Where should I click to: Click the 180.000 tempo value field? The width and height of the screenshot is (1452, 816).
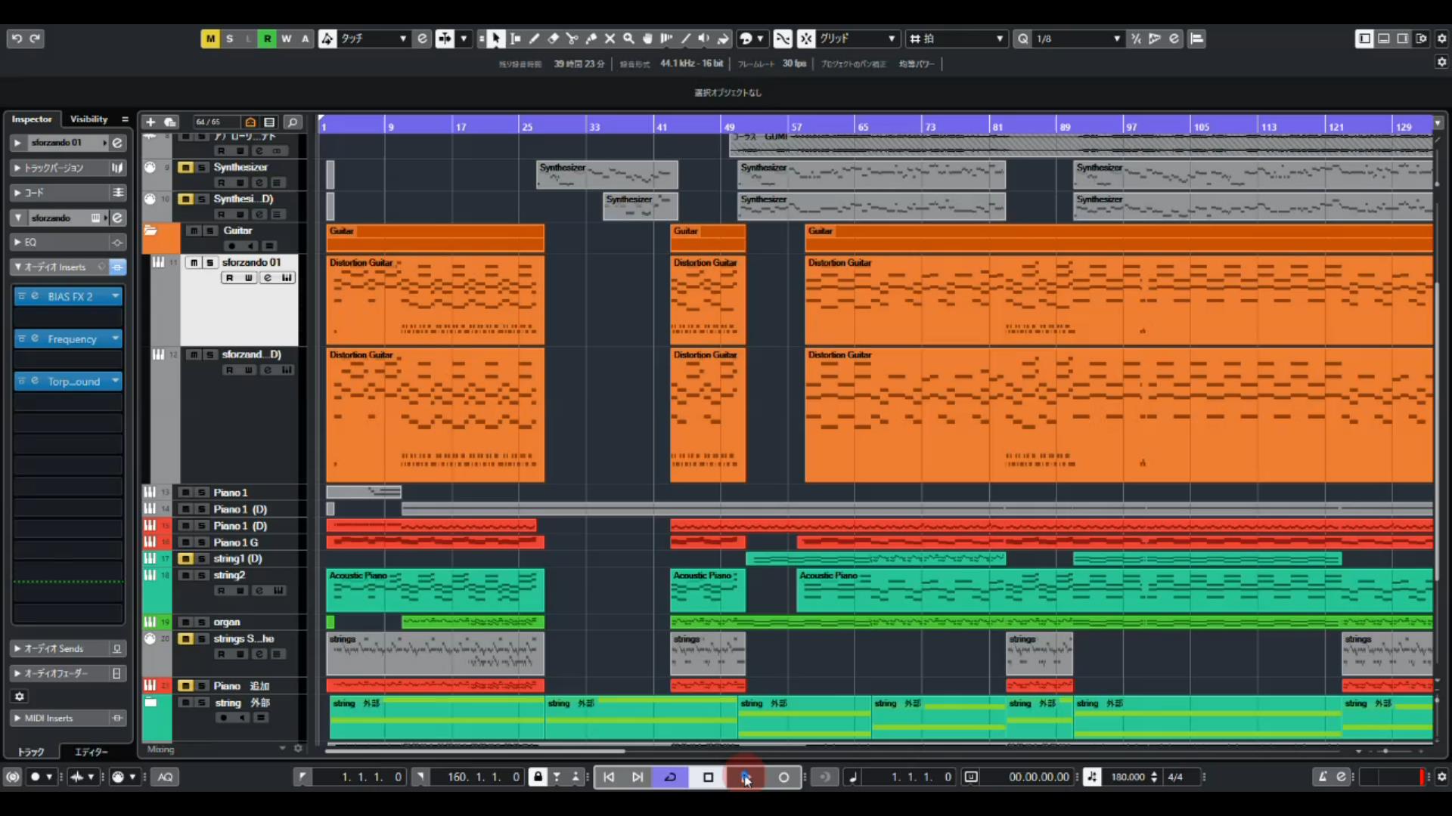(1127, 777)
